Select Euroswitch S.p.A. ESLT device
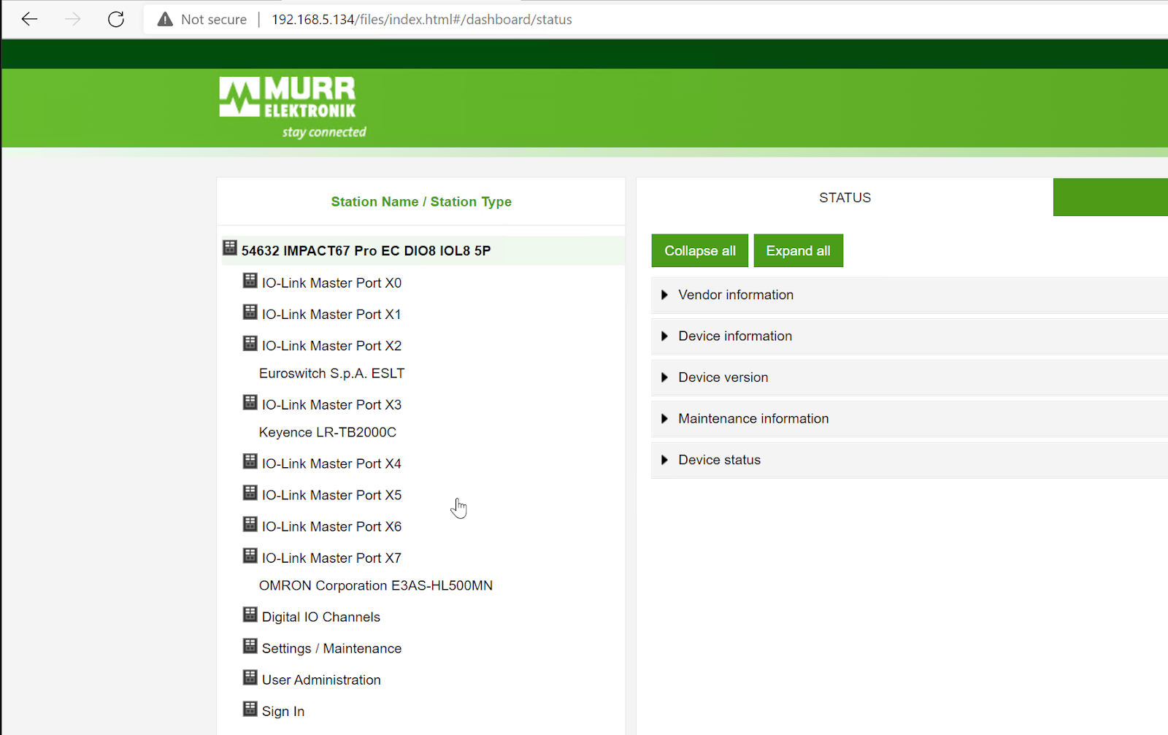Screen dimensions: 1168x735 (x=331, y=374)
